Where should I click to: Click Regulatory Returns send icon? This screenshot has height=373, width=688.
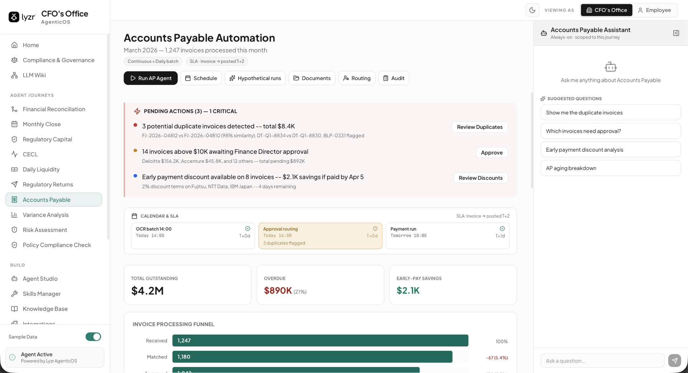pyautogui.click(x=14, y=184)
